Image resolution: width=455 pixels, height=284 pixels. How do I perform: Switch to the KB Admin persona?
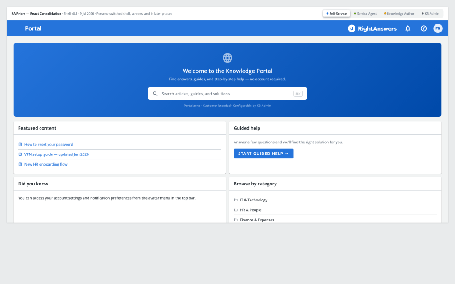click(x=430, y=14)
